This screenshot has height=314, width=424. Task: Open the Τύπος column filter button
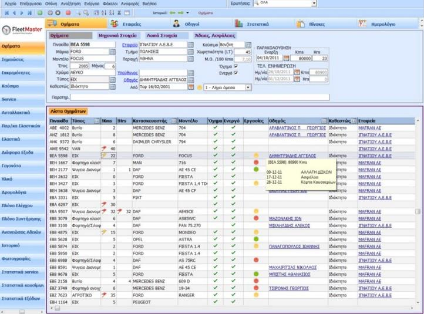click(96, 121)
